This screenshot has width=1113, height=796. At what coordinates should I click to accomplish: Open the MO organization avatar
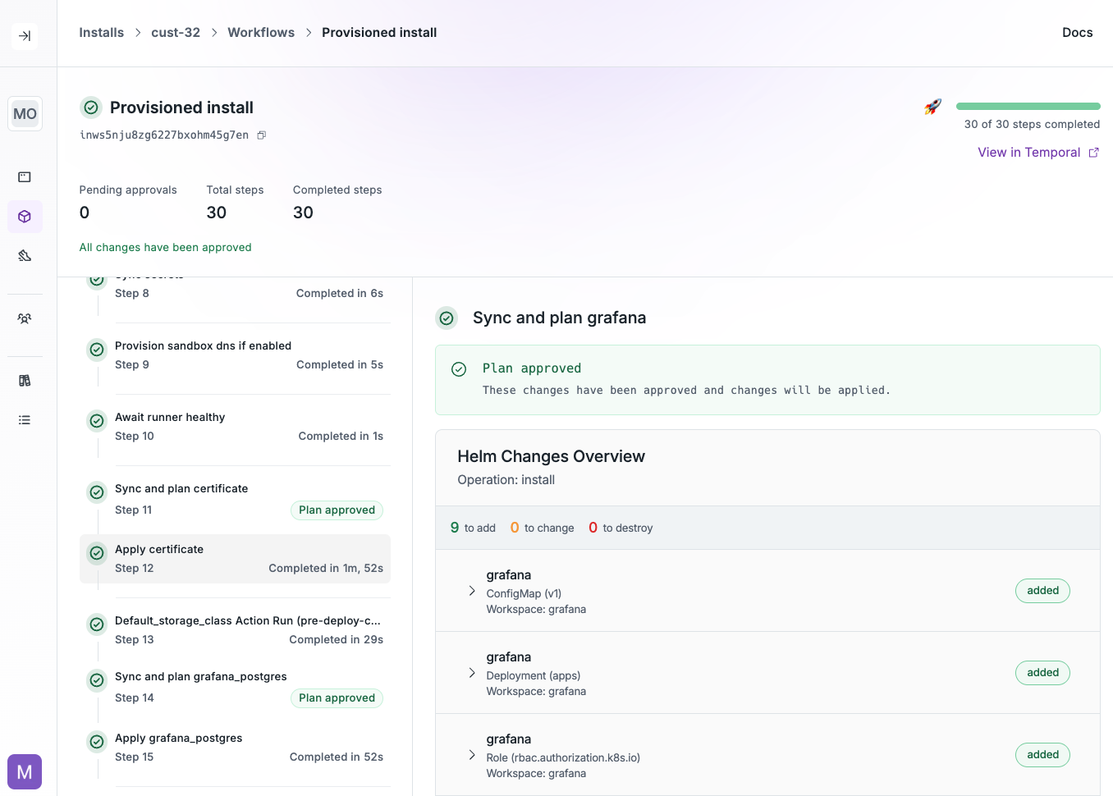click(25, 113)
